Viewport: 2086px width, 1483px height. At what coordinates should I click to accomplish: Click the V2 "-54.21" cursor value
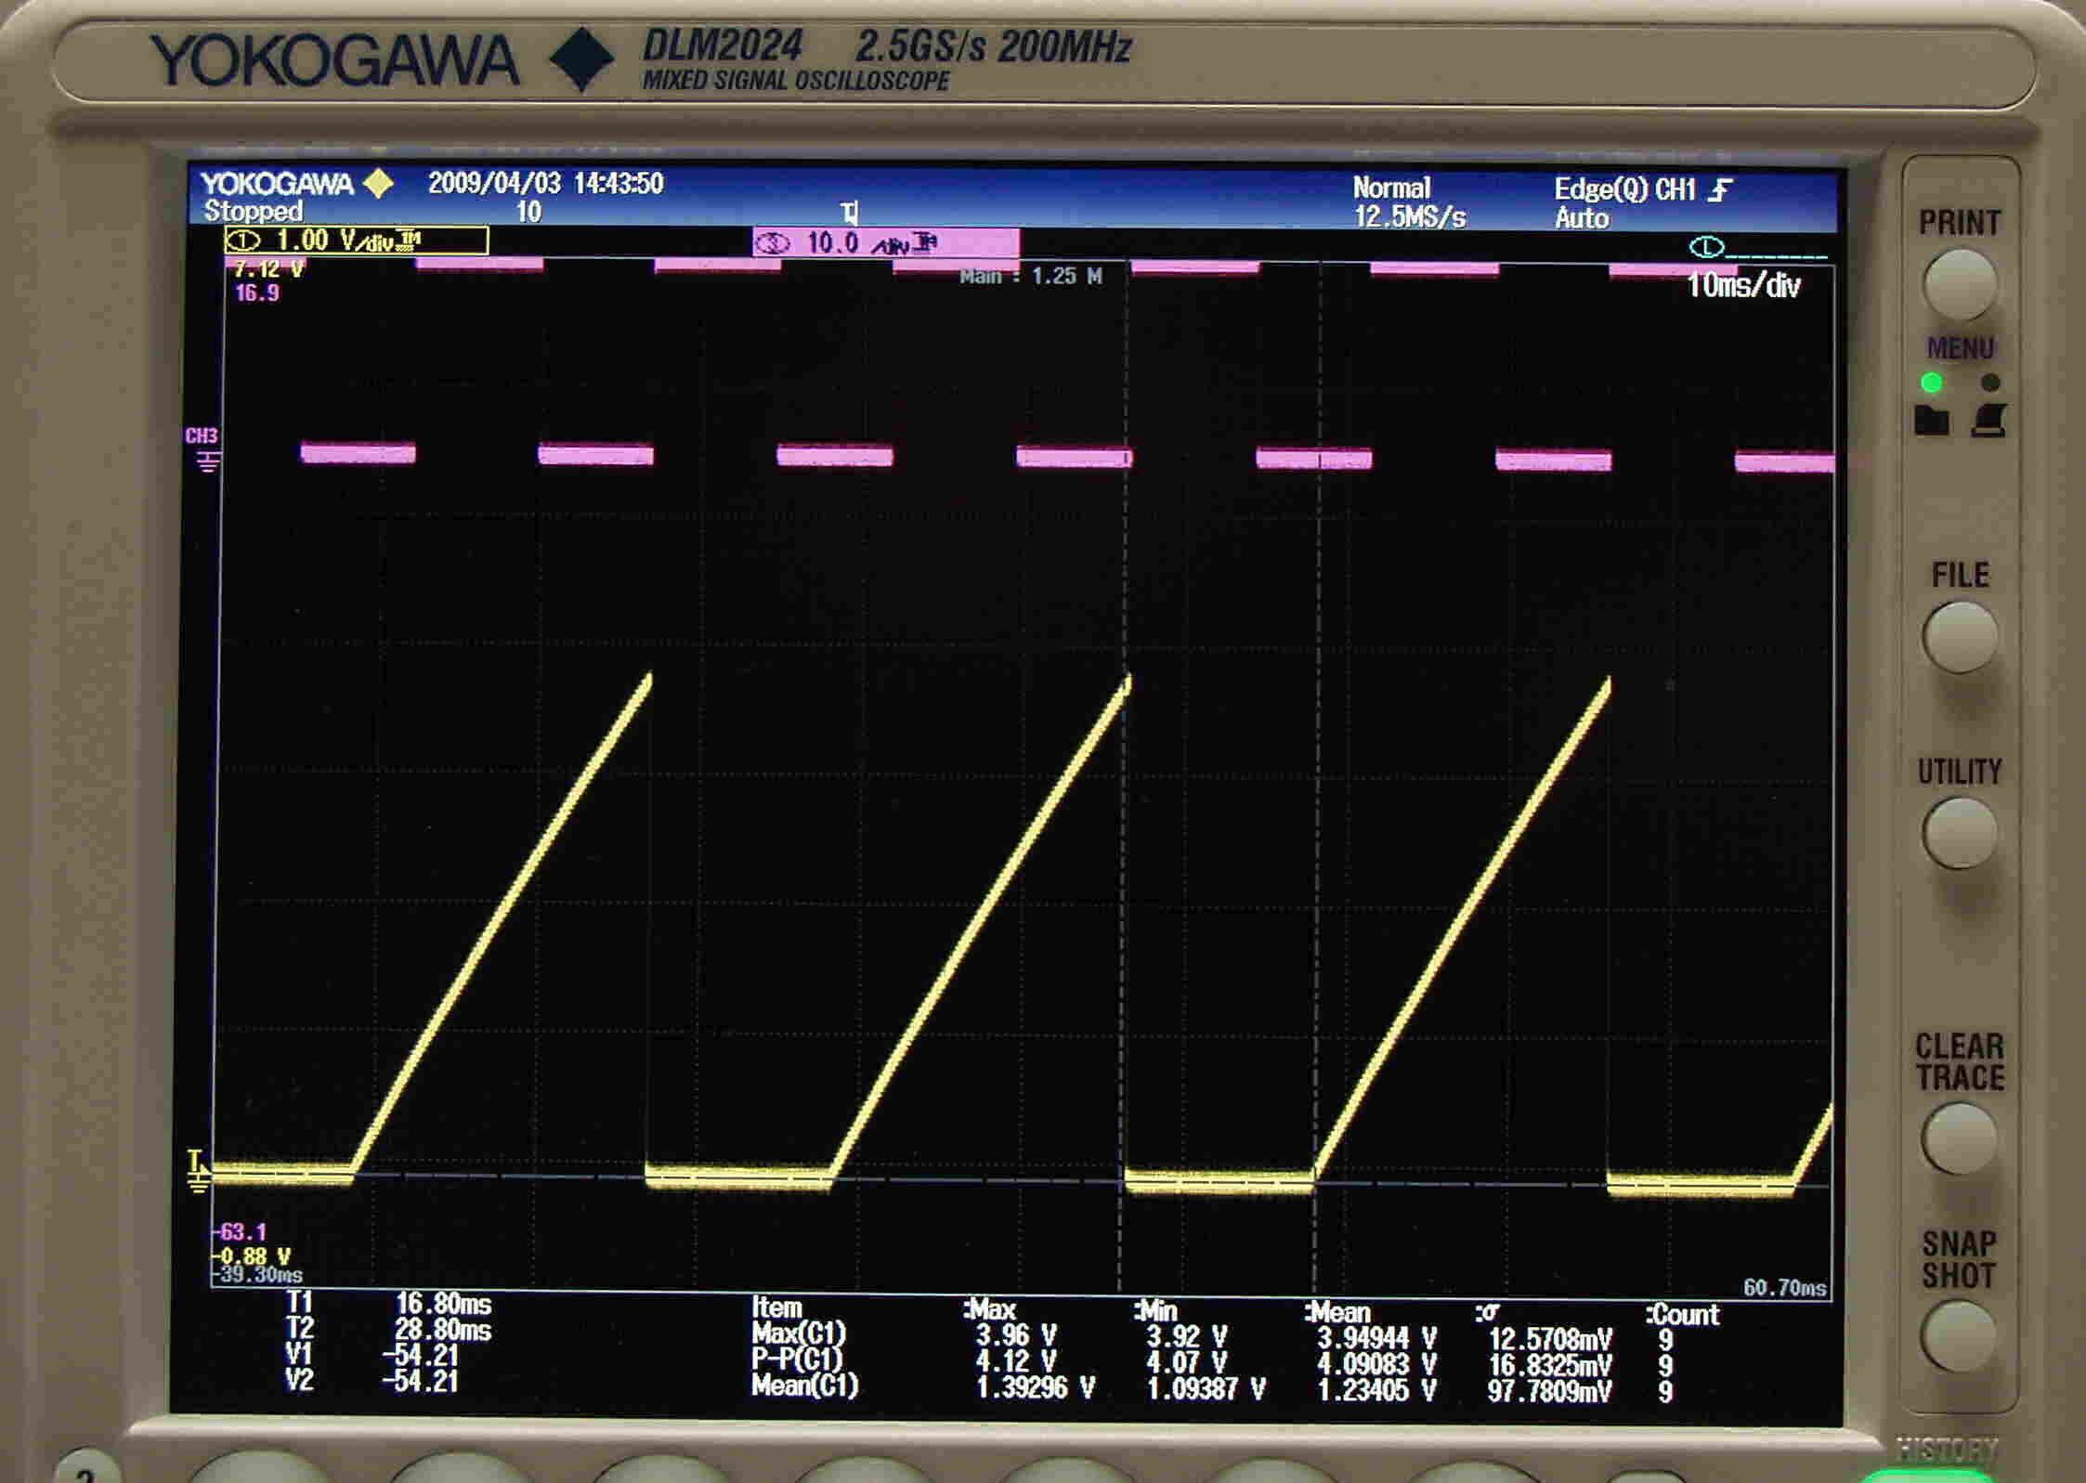click(x=421, y=1382)
